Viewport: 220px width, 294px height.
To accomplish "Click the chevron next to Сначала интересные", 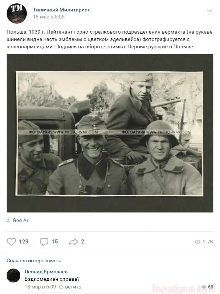I will pos(60,261).
